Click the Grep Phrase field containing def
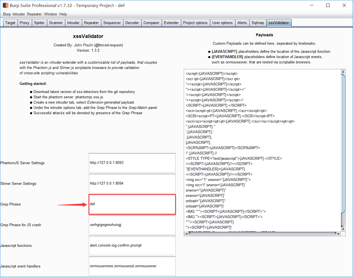Screen dimensions: 353x277 coord(132,204)
